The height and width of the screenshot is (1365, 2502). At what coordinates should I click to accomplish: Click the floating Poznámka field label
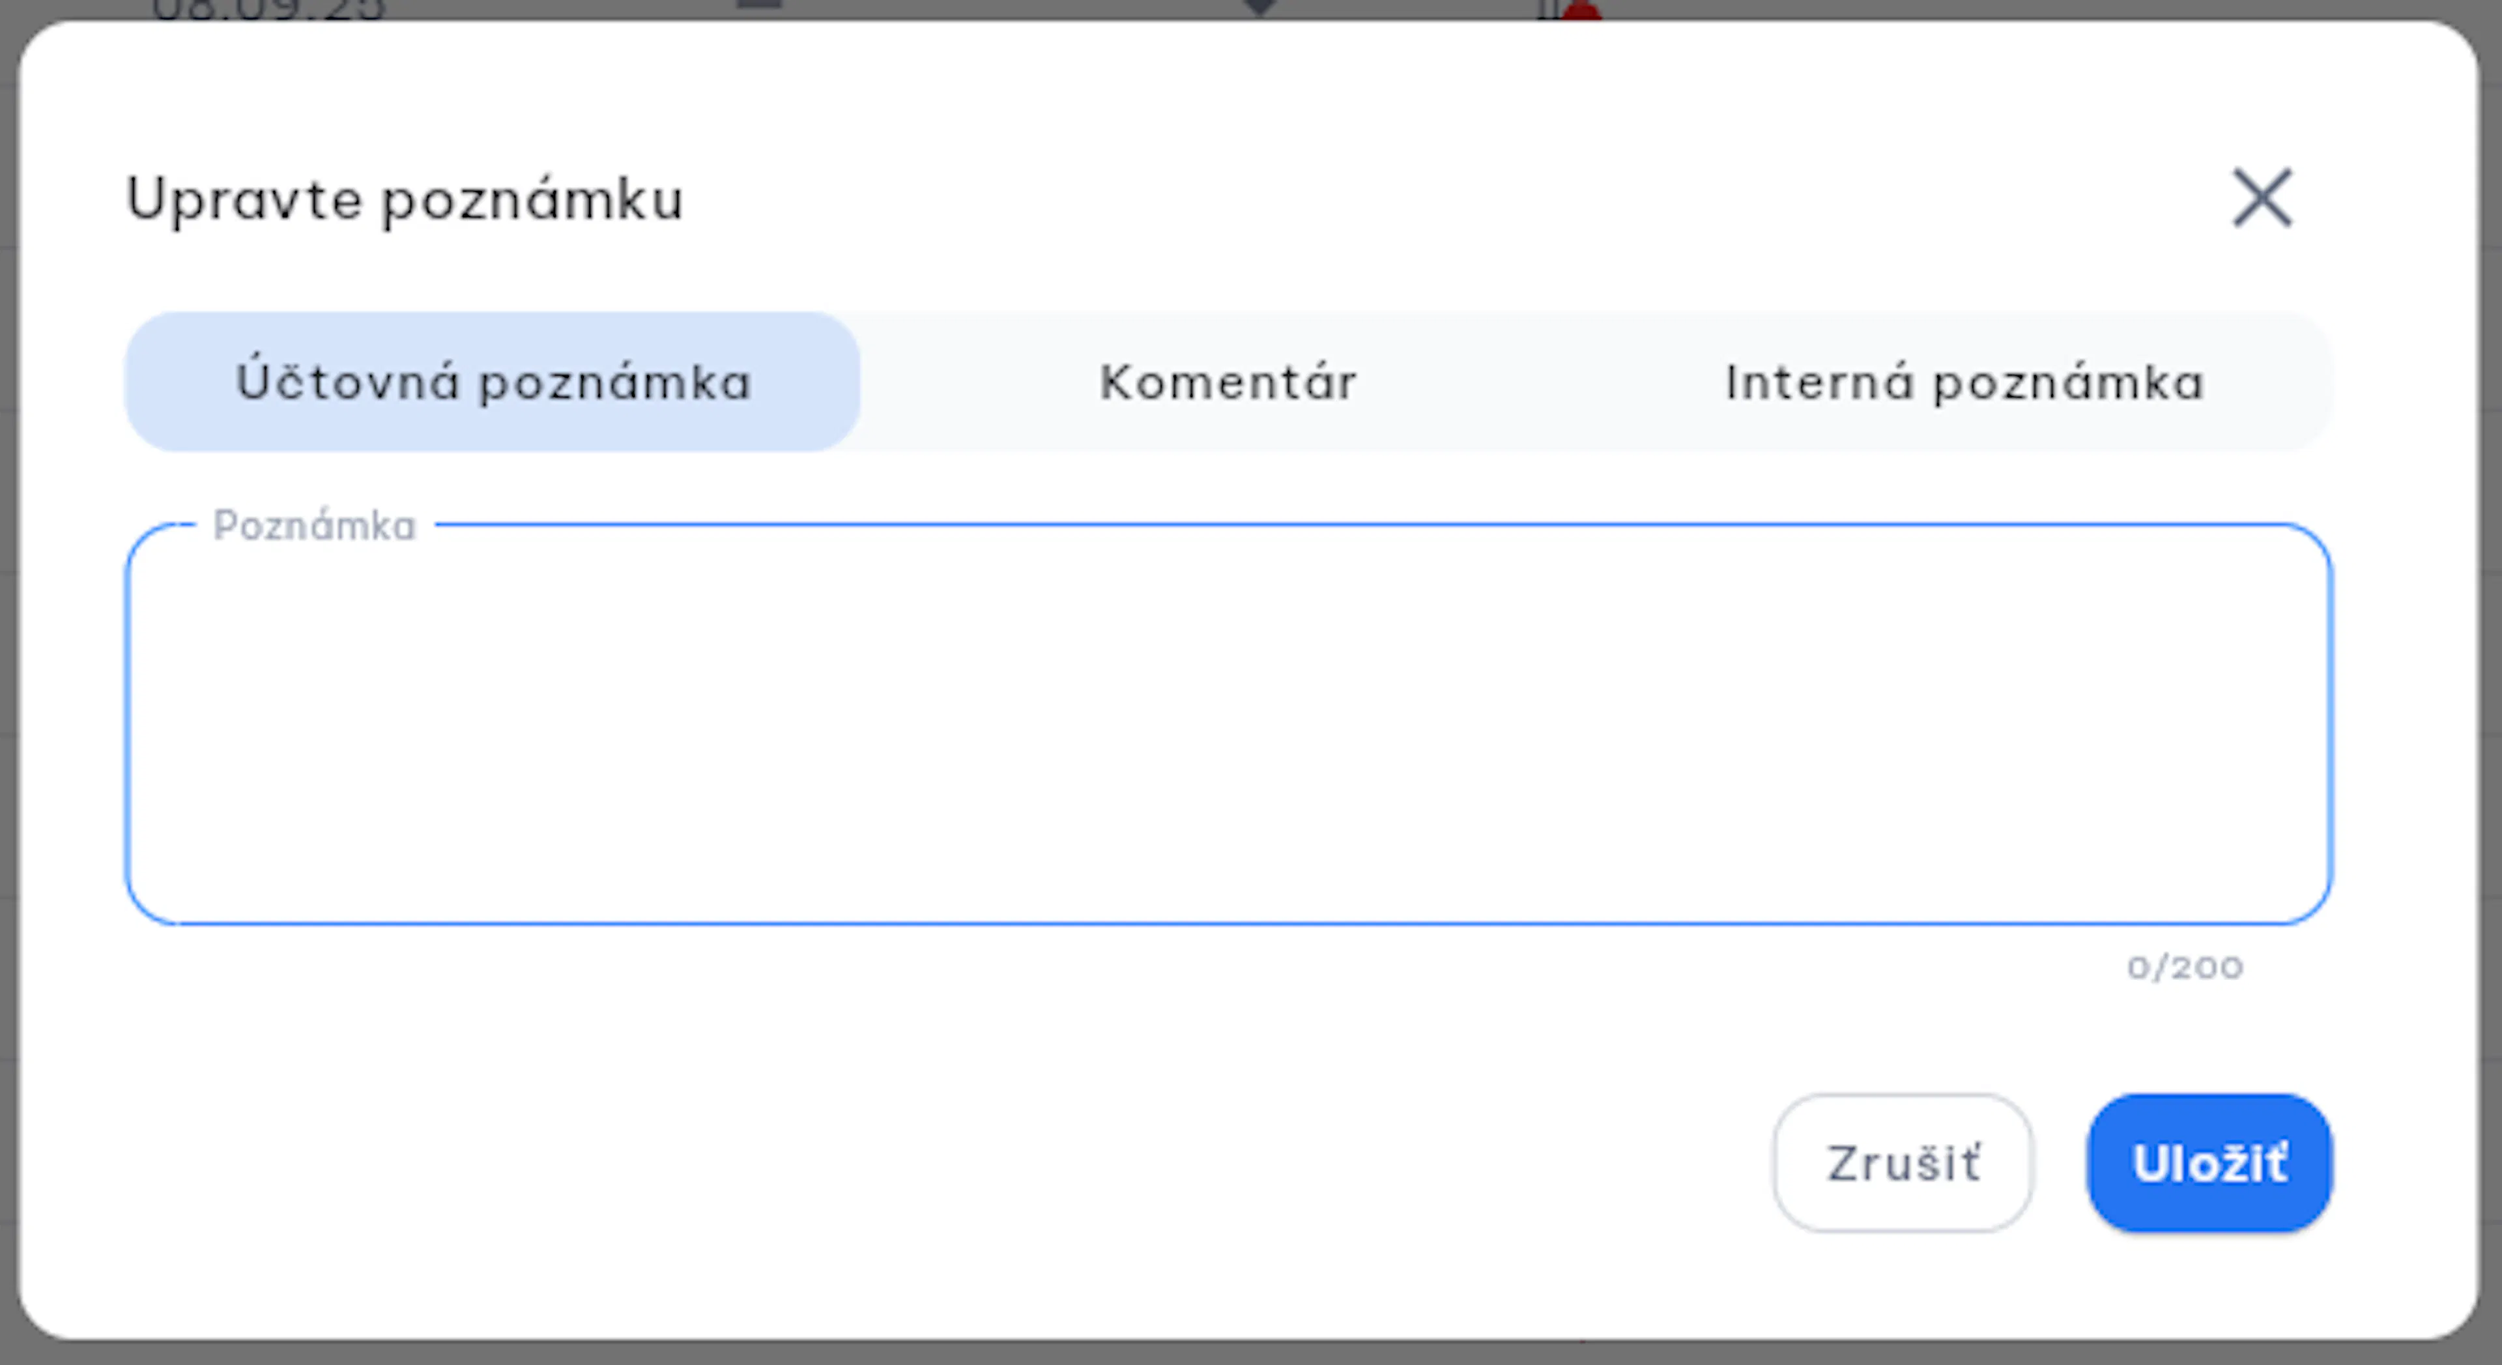(315, 526)
